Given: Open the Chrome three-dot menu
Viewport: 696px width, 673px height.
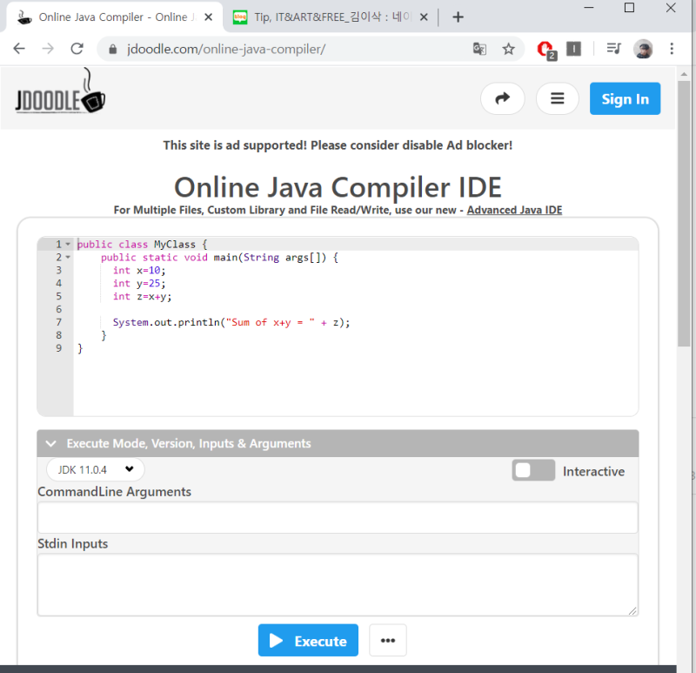Looking at the screenshot, I should coord(672,49).
